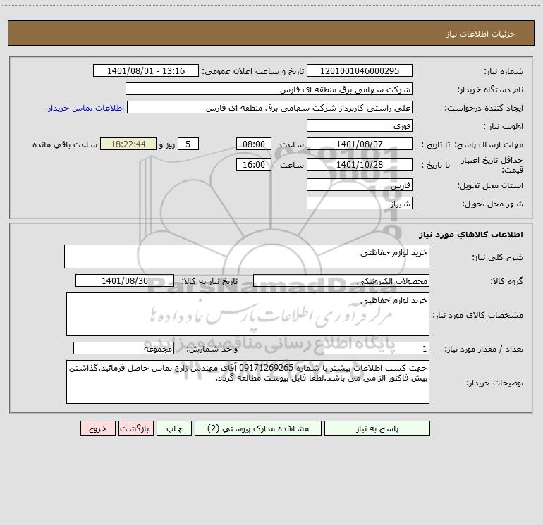The width and height of the screenshot is (543, 525).
Task: Click the توضیحات خریدار notes text area
Action: tap(248, 382)
